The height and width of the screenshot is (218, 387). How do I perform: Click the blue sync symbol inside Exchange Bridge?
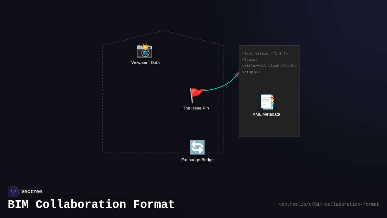[197, 147]
